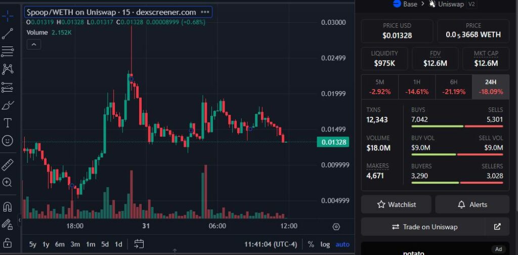Viewport: 518px width, 255px height.
Task: Toggle log scale on price axis
Action: 325,244
